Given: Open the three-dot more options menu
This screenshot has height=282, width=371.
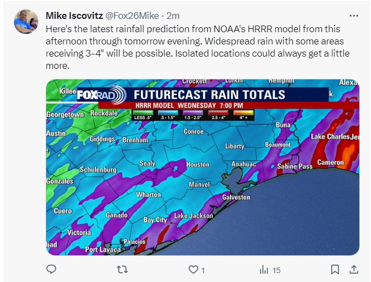Looking at the screenshot, I should click(353, 16).
